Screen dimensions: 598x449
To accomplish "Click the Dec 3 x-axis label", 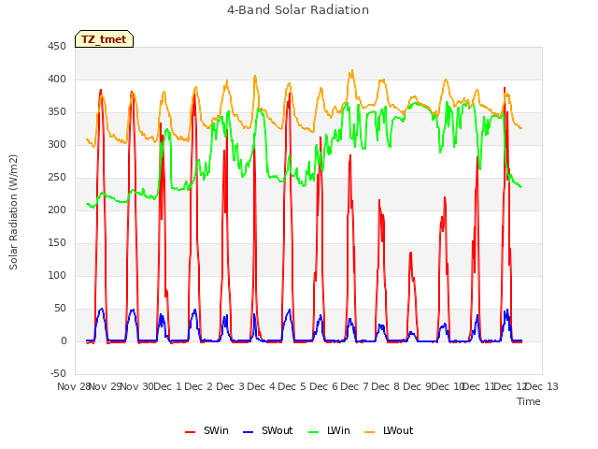I will (230, 386).
